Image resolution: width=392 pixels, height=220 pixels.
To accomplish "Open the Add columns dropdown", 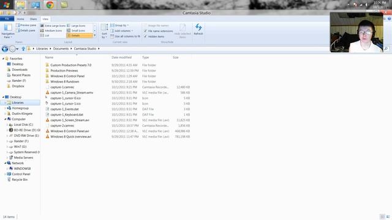I will [x=121, y=31].
